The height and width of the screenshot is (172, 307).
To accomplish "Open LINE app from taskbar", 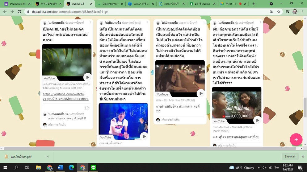I will (x=93, y=167).
